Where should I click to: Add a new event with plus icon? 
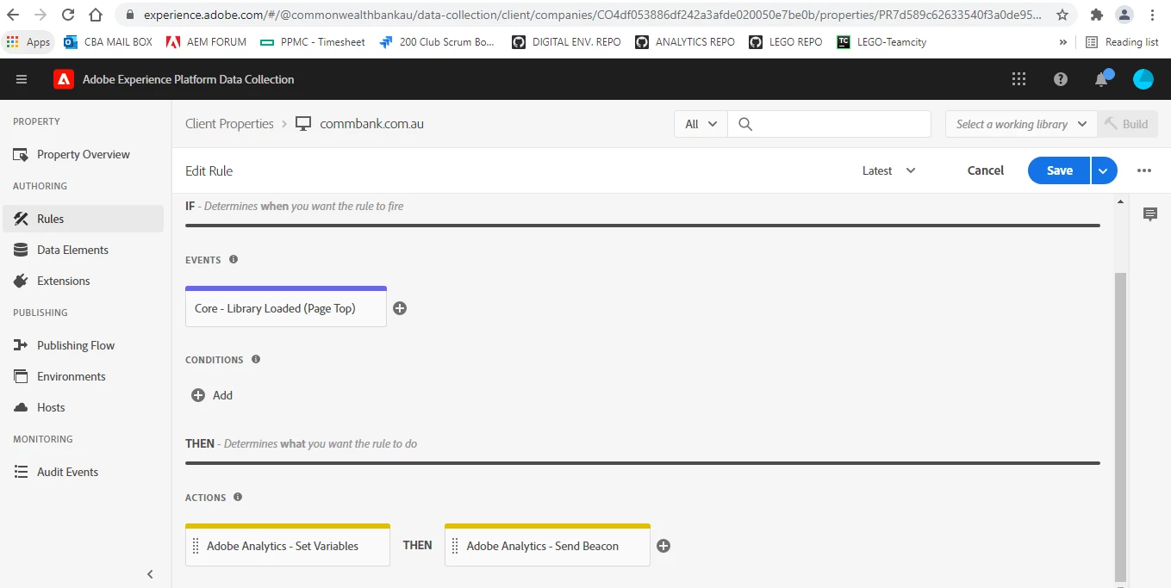[400, 308]
